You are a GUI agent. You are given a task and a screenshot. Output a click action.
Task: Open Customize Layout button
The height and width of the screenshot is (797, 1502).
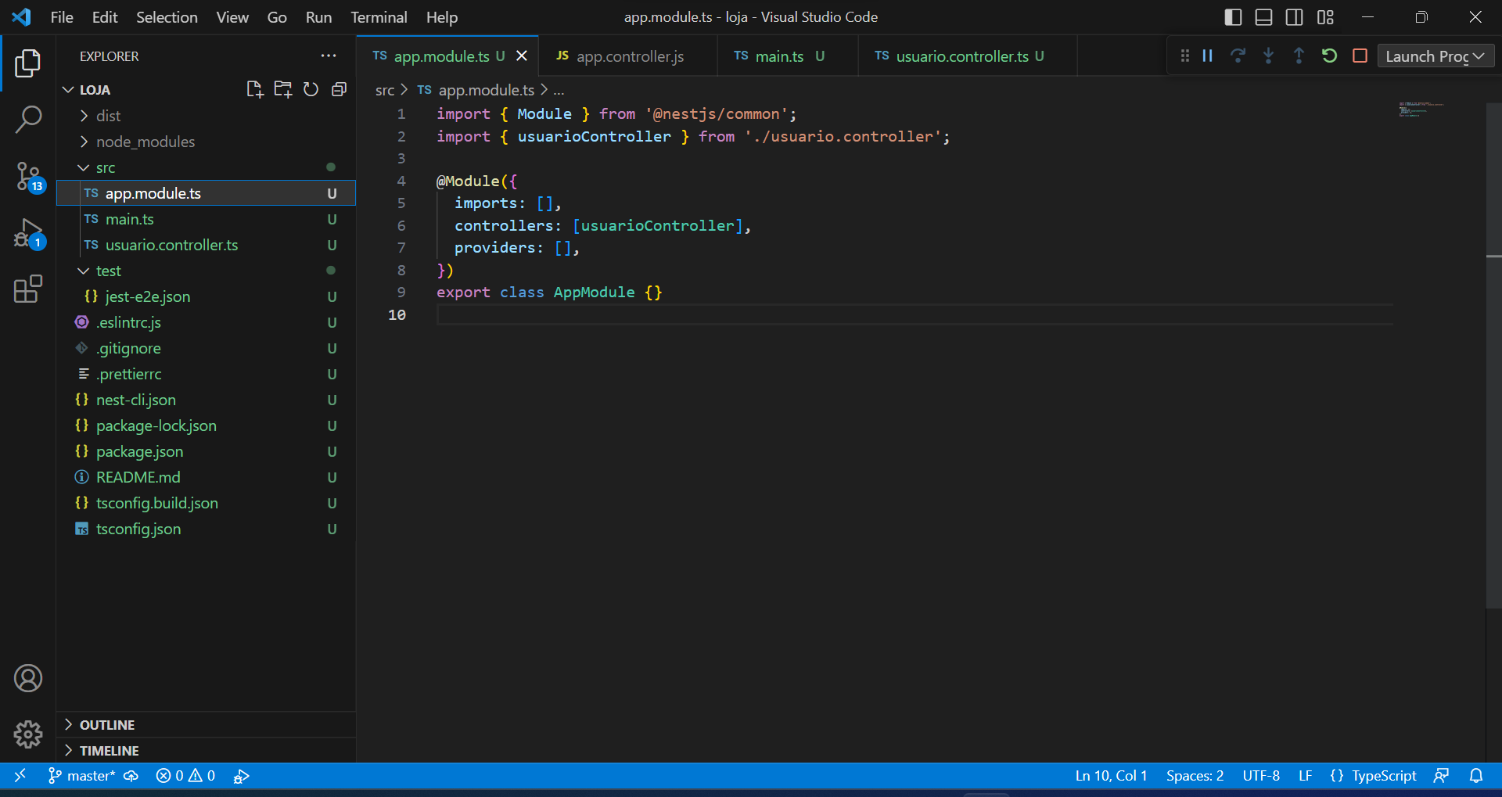tap(1325, 17)
